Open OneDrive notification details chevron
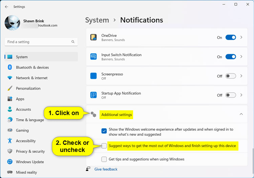Image resolution: width=254 pixels, height=178 pixels. coord(241,37)
